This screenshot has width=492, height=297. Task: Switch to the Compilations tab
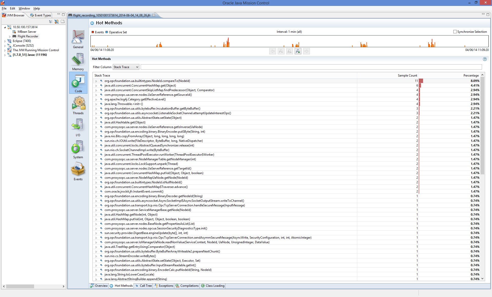point(187,286)
